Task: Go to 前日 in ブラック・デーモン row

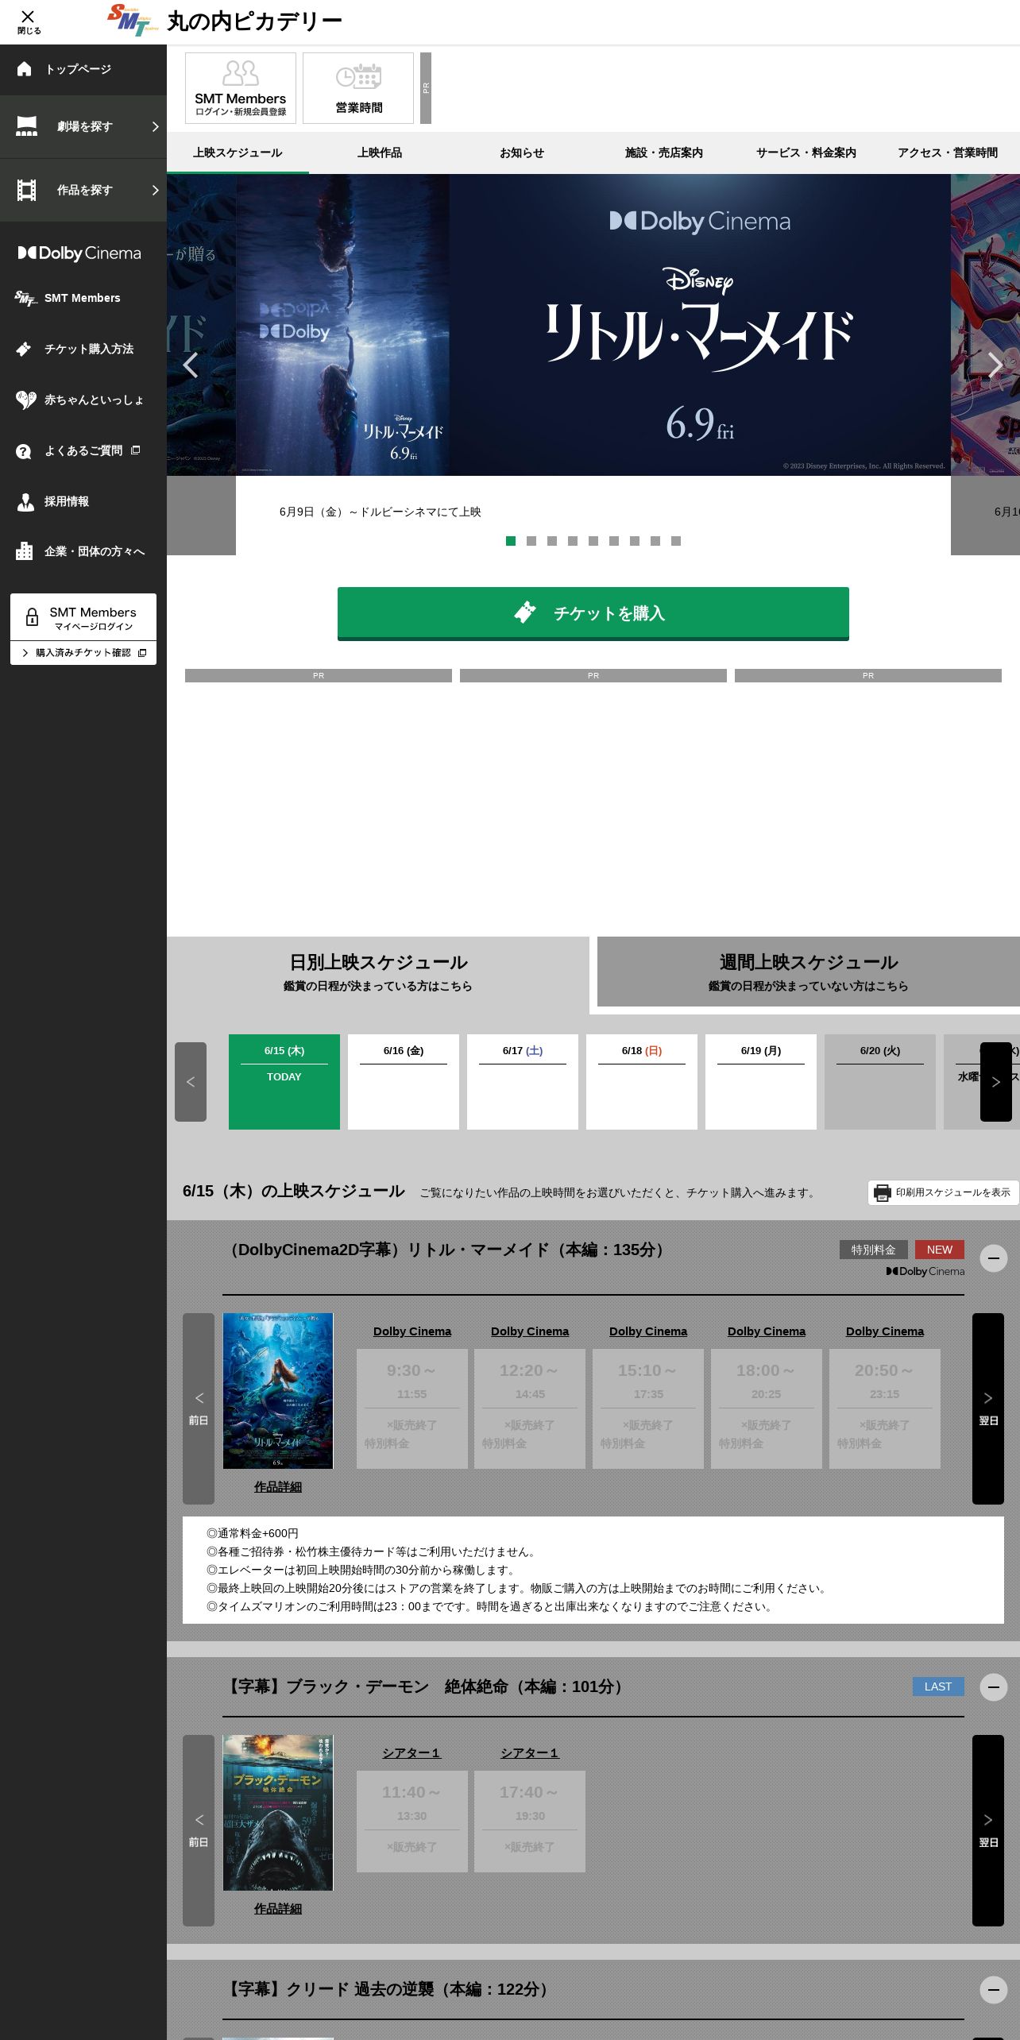Action: pos(199,1830)
